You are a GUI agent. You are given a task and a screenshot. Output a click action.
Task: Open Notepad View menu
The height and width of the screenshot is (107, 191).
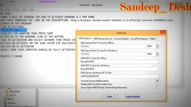point(24,10)
